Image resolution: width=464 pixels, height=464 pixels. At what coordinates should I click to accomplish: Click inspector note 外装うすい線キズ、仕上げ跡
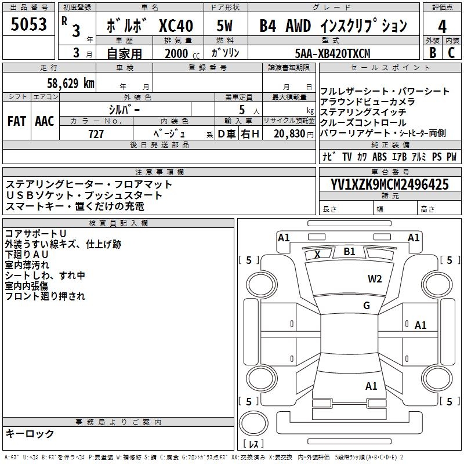coord(63,244)
